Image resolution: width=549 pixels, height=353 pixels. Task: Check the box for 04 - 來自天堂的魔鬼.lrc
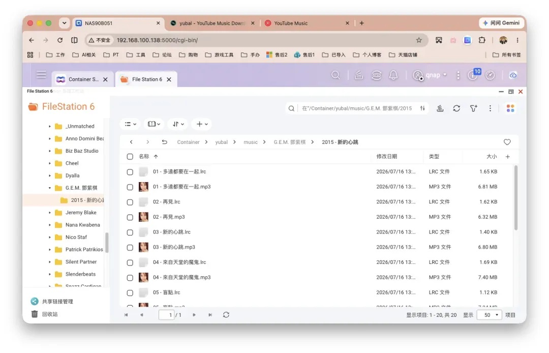click(130, 262)
